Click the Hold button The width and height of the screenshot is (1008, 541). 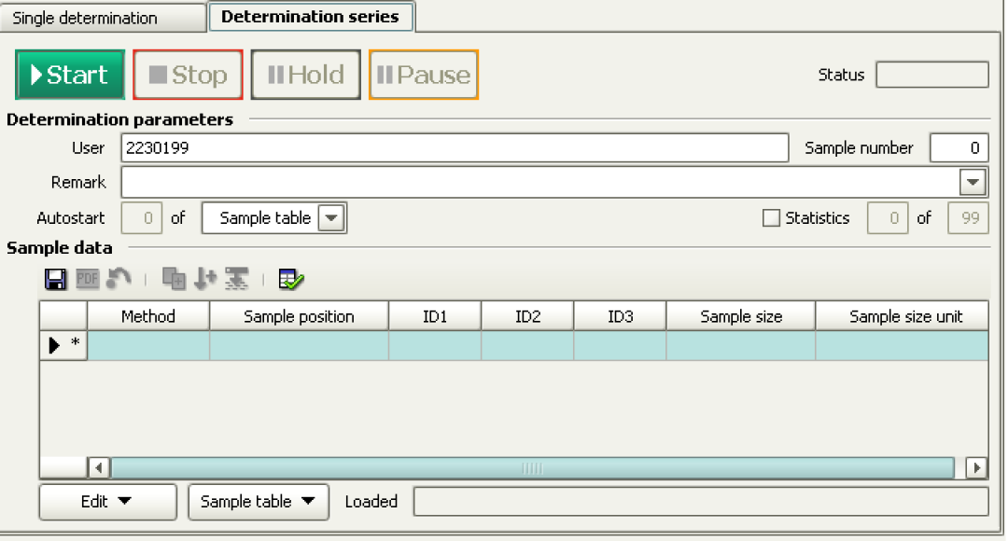306,75
